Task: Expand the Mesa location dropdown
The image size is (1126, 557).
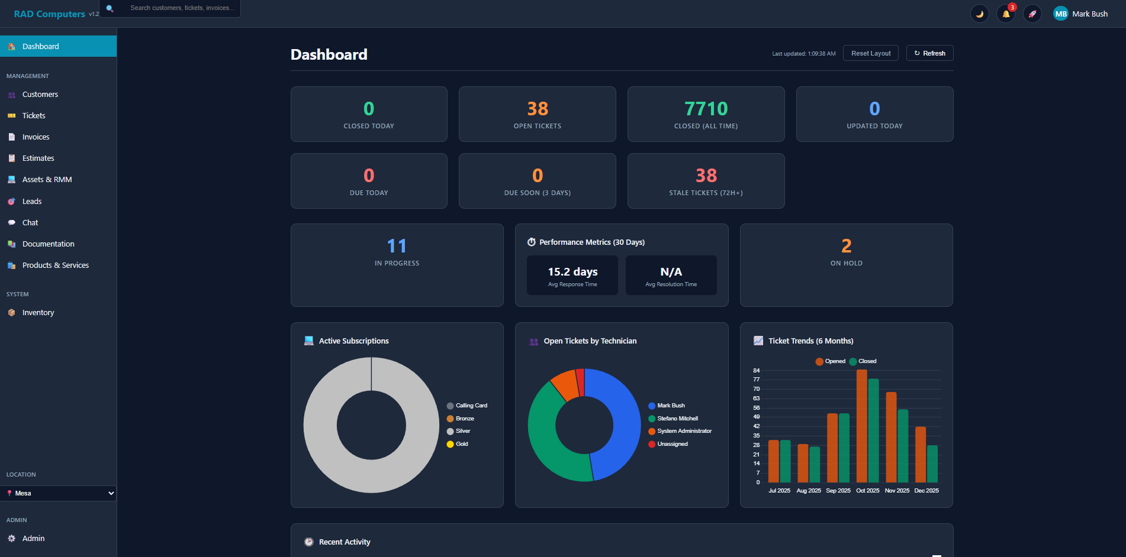Action: tap(58, 493)
